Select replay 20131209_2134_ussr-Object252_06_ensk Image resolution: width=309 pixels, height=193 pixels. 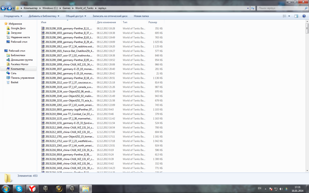point(70,91)
